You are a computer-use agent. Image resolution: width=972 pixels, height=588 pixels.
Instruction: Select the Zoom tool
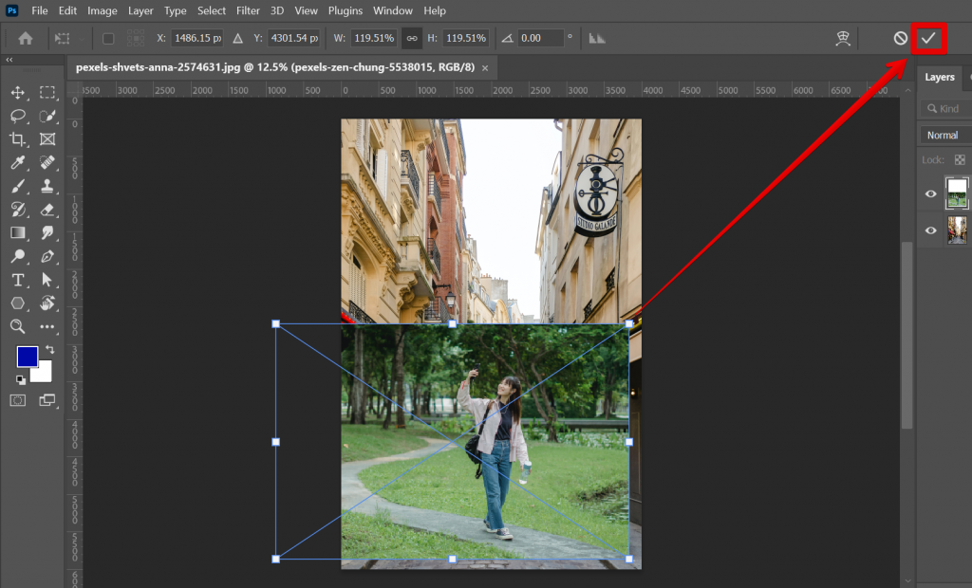pos(19,327)
